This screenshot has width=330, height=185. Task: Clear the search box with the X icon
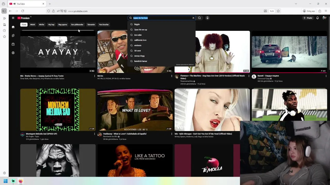193,18
